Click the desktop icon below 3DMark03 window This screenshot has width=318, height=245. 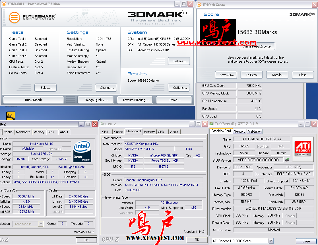click(x=11, y=116)
